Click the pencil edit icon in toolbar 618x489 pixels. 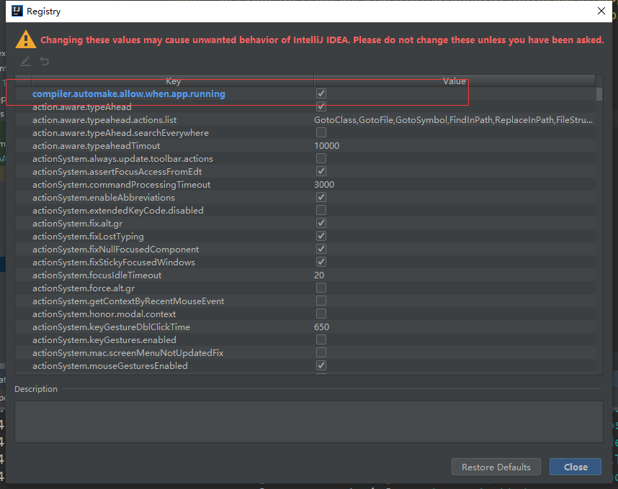pos(25,61)
